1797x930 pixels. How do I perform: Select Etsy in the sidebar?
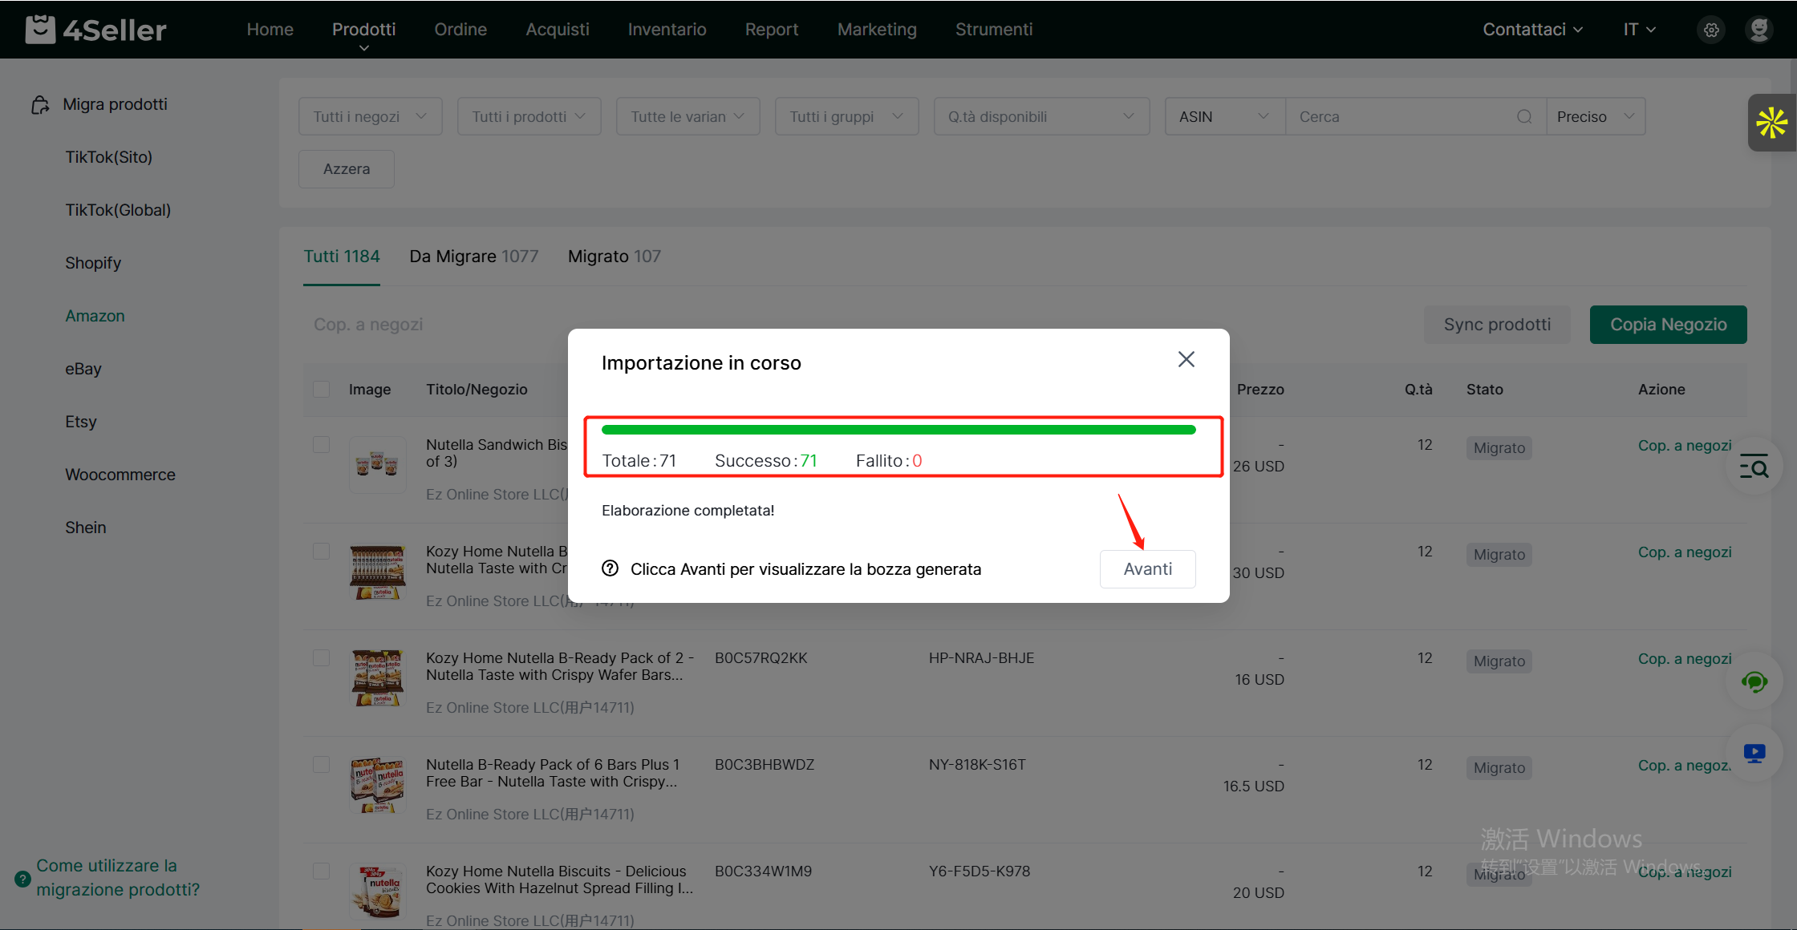click(x=81, y=422)
